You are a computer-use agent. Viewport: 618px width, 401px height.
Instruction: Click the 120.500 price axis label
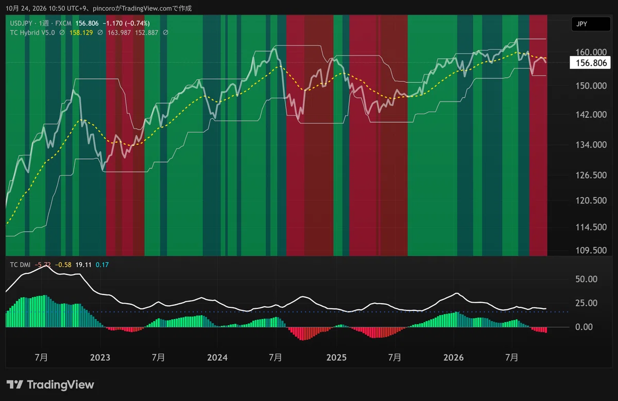(x=591, y=200)
